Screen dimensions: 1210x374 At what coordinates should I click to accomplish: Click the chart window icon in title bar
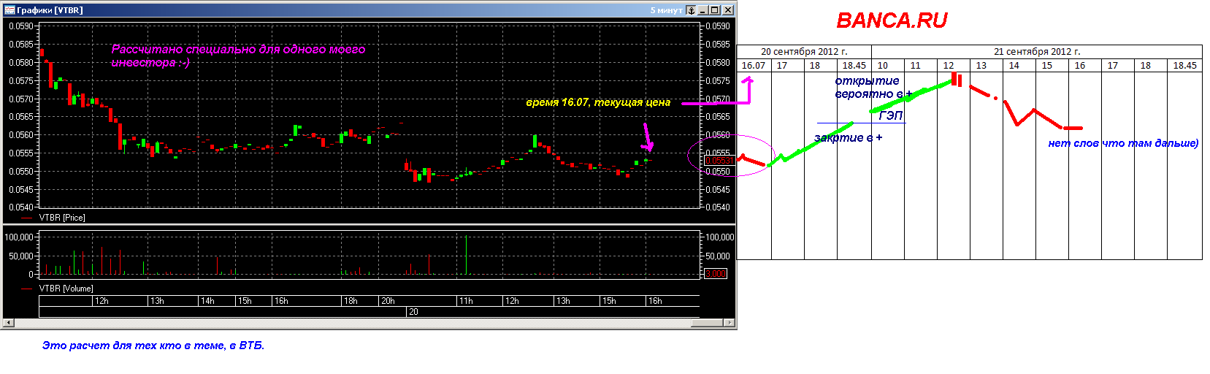9,10
